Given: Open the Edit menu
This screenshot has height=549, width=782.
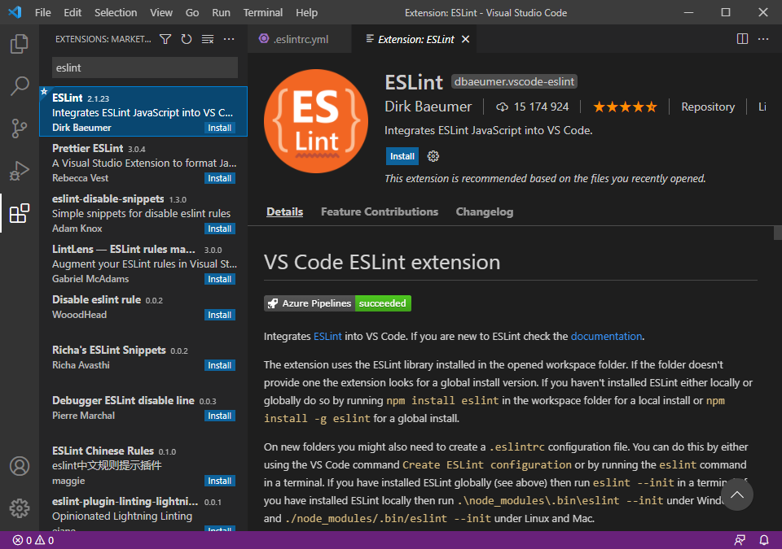Looking at the screenshot, I should pos(72,12).
